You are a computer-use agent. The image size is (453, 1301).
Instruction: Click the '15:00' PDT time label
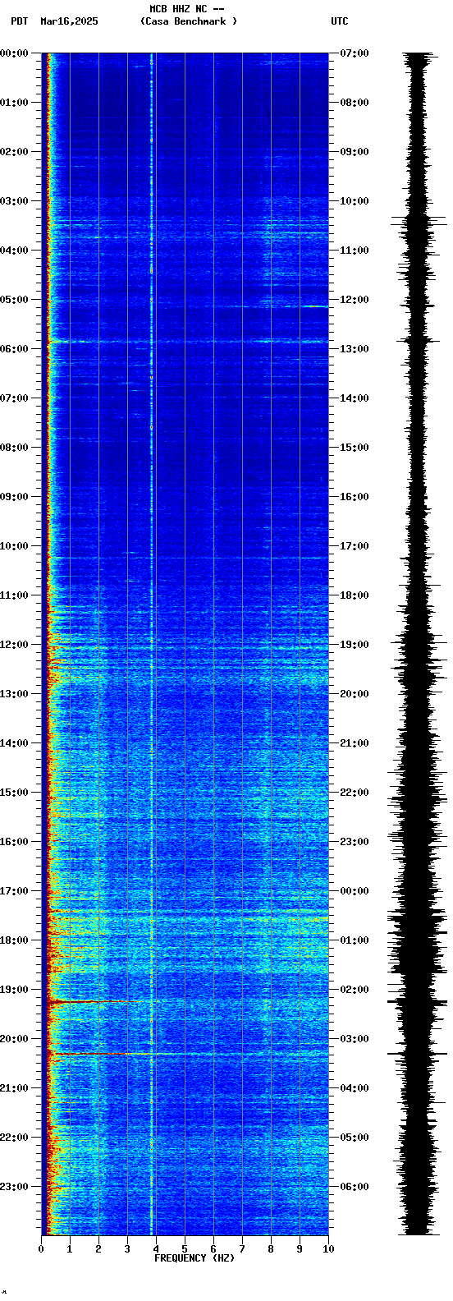pyautogui.click(x=14, y=793)
